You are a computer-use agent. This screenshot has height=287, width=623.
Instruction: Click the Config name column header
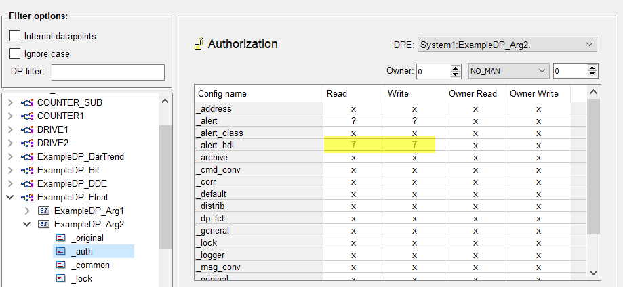click(x=222, y=93)
